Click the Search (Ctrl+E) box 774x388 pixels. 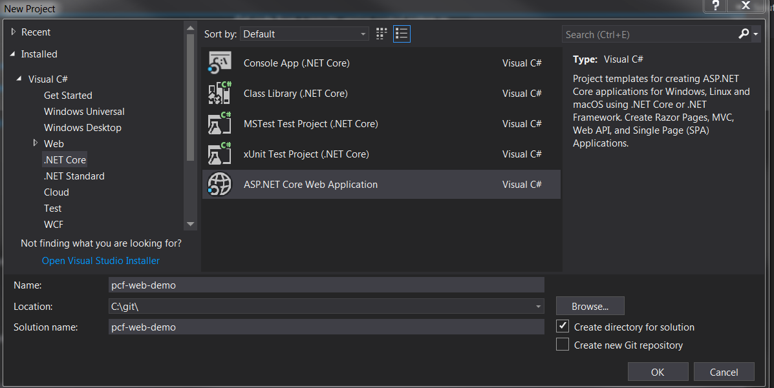649,34
